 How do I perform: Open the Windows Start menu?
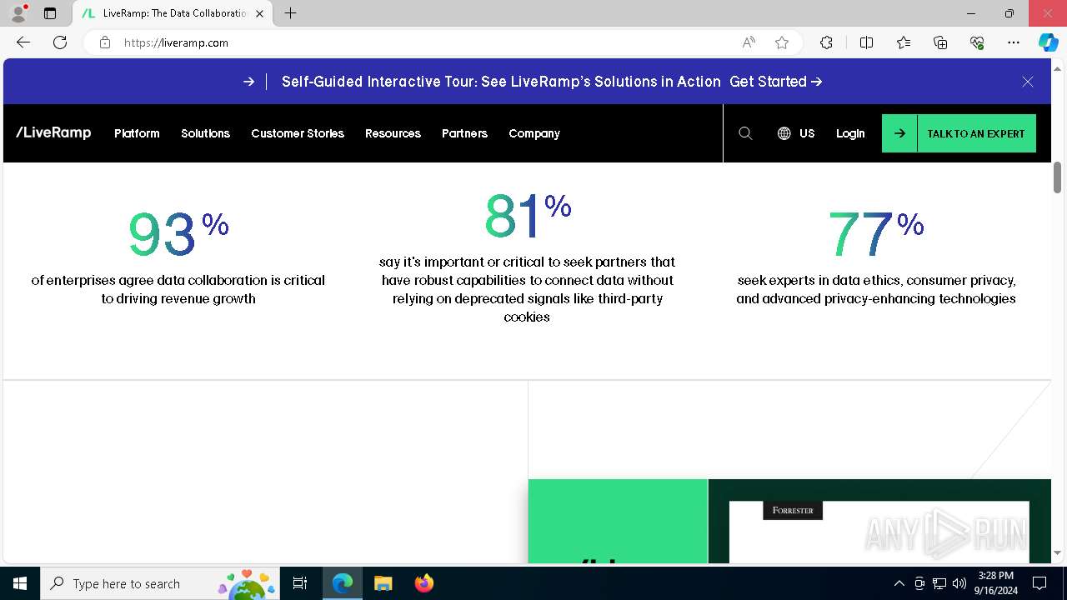pyautogui.click(x=20, y=583)
